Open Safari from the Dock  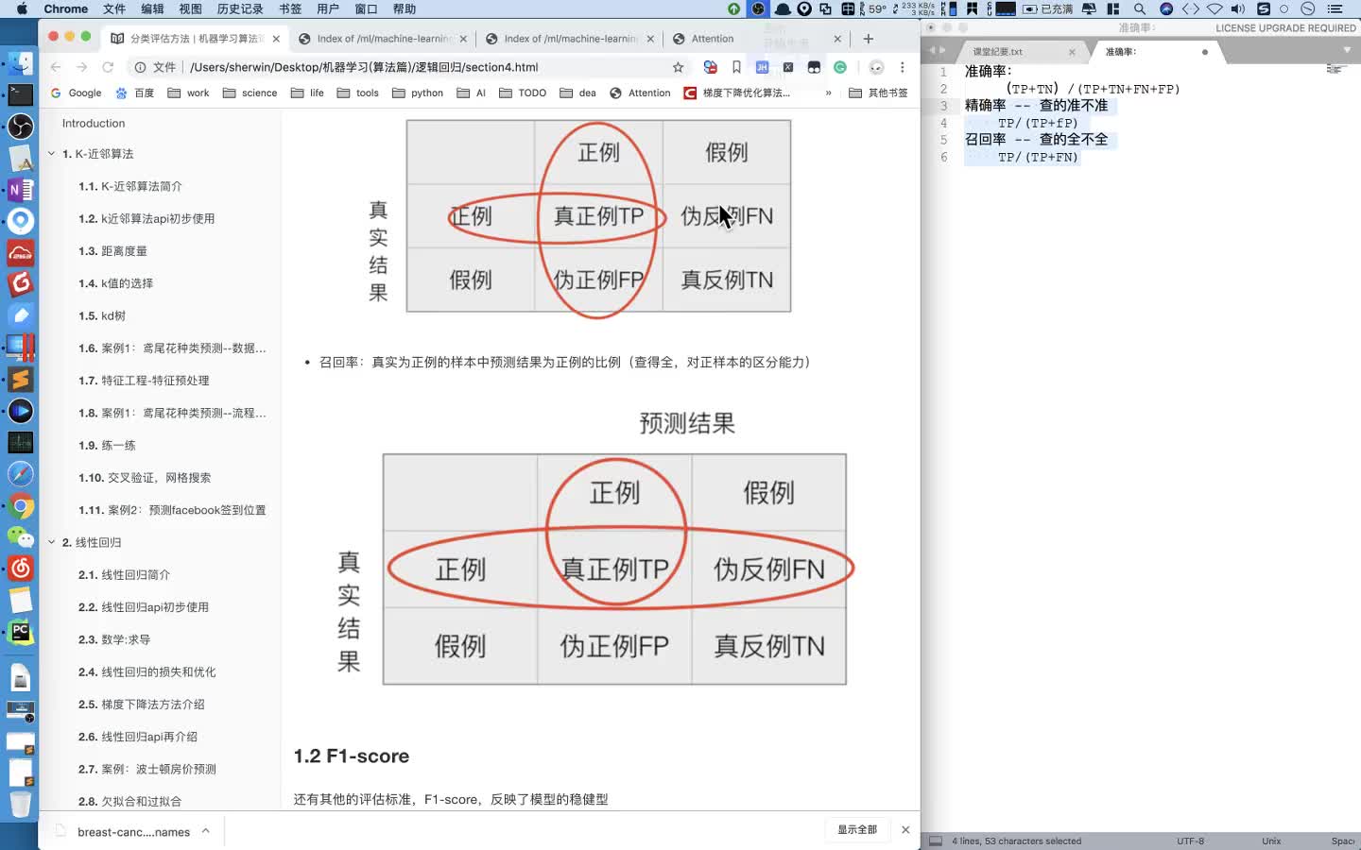[20, 474]
